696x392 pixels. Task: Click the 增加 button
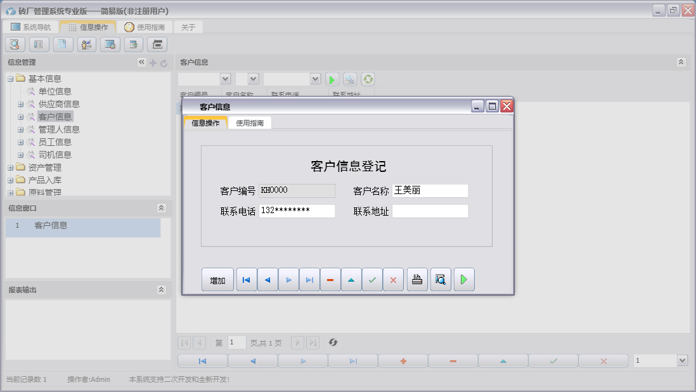[x=217, y=280]
